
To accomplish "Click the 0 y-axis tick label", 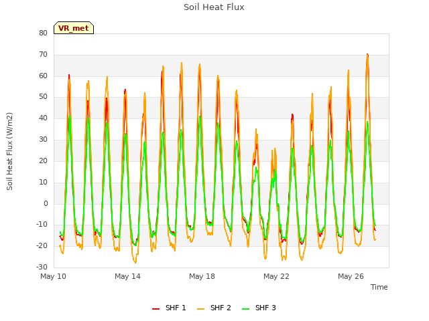I will tap(46, 203).
